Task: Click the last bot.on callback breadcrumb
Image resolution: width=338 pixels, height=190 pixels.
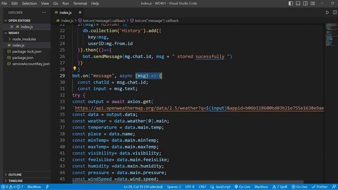Action: [x=154, y=21]
